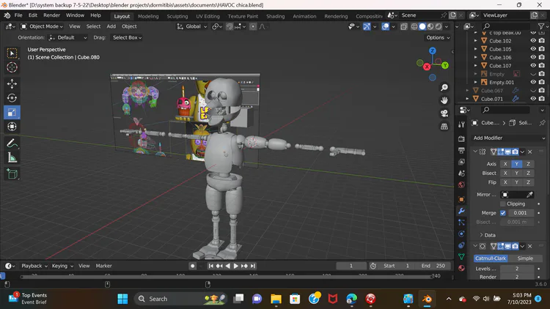Toggle mirror Axis X button
This screenshot has width=550, height=309.
[505, 163]
